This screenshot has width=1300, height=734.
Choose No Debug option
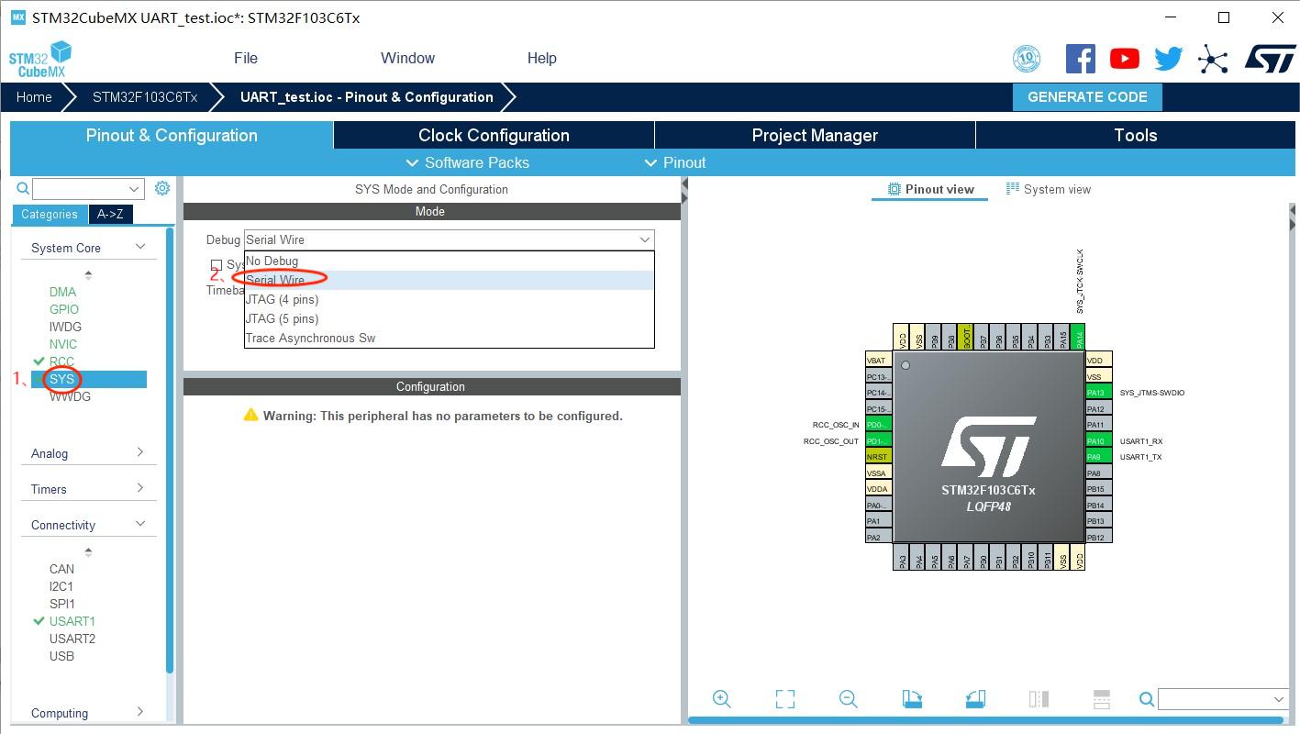point(450,261)
